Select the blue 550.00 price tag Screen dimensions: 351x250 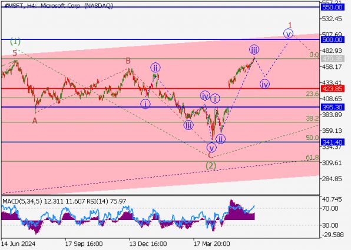pyautogui.click(x=332, y=7)
